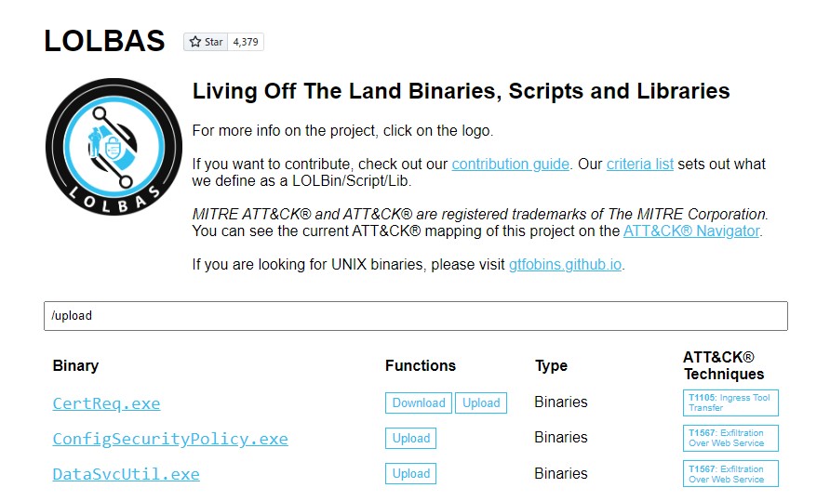
Task: Click the GitHub Star button
Action: 206,42
